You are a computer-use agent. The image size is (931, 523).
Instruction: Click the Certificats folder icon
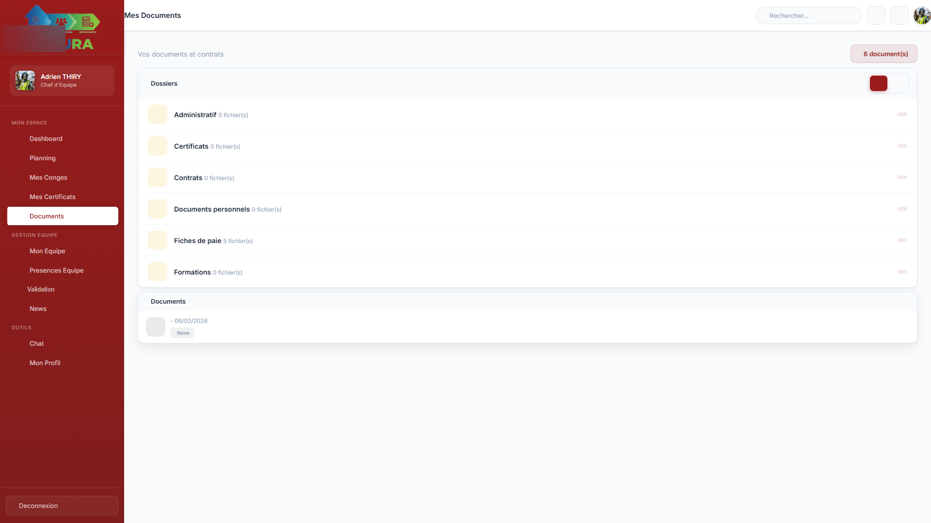pos(158,146)
